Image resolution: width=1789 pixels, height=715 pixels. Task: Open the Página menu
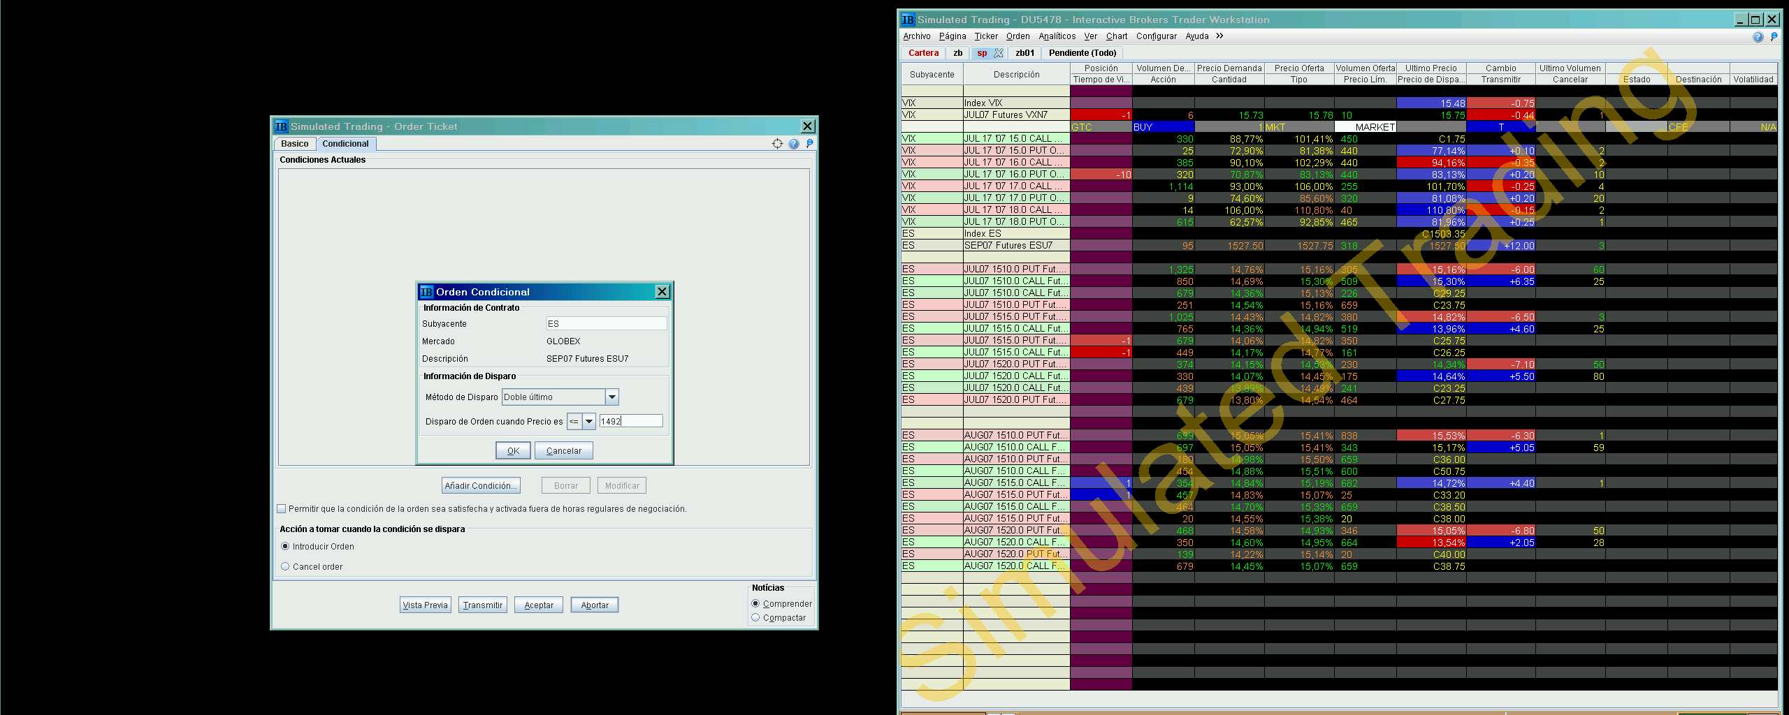(953, 36)
